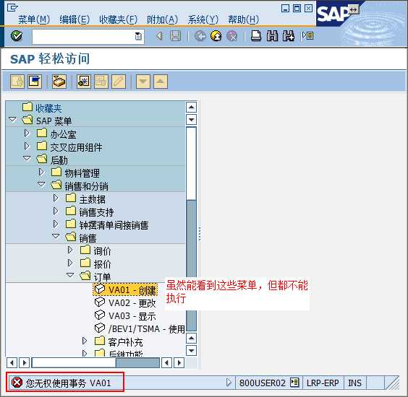Screen dimensions: 408x397
Task: Click the window system menu icon
Action: coord(12,8)
